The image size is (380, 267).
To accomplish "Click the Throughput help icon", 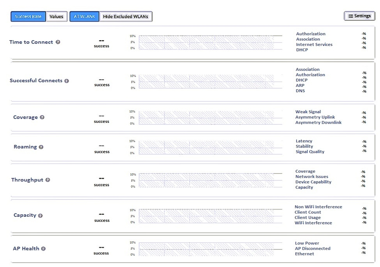I will tap(48, 180).
